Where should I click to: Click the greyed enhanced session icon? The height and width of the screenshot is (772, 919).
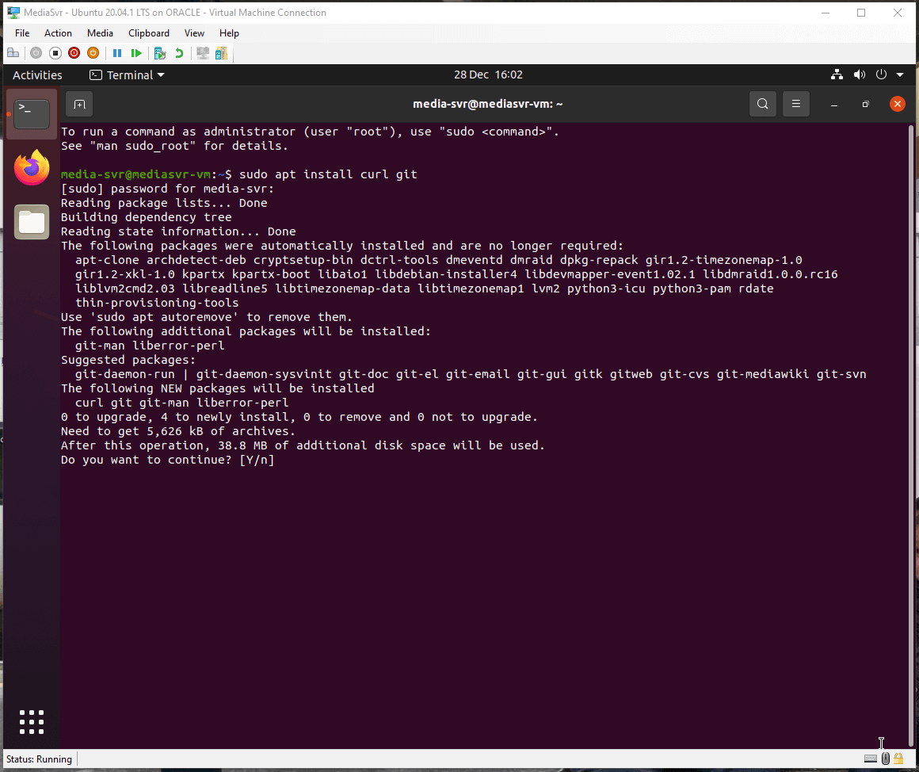203,53
